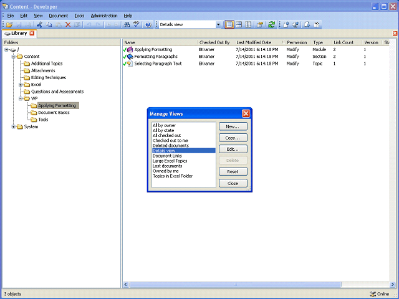399x299 pixels.
Task: Click the binoculars Find icon
Action: [x=127, y=25]
